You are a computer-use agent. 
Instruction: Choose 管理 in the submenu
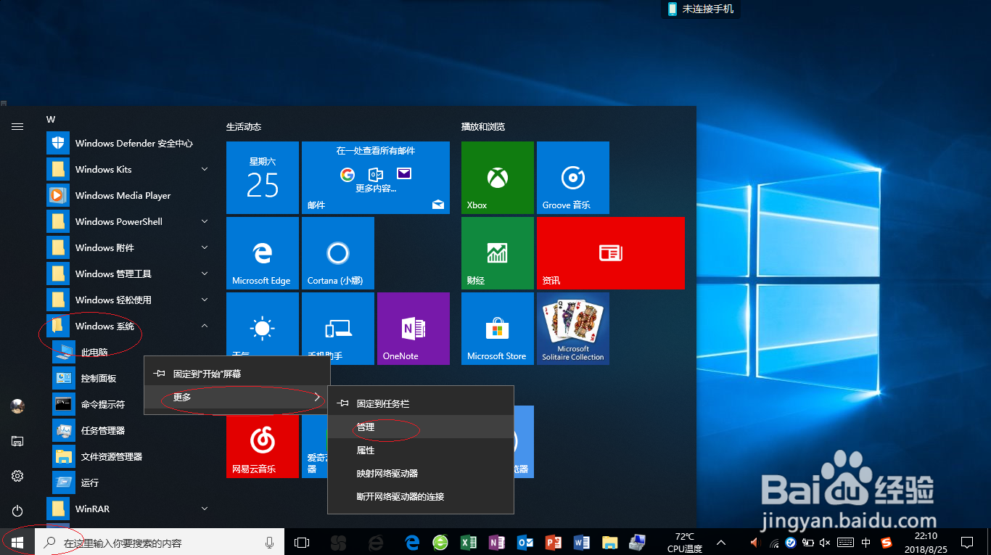tap(421, 427)
